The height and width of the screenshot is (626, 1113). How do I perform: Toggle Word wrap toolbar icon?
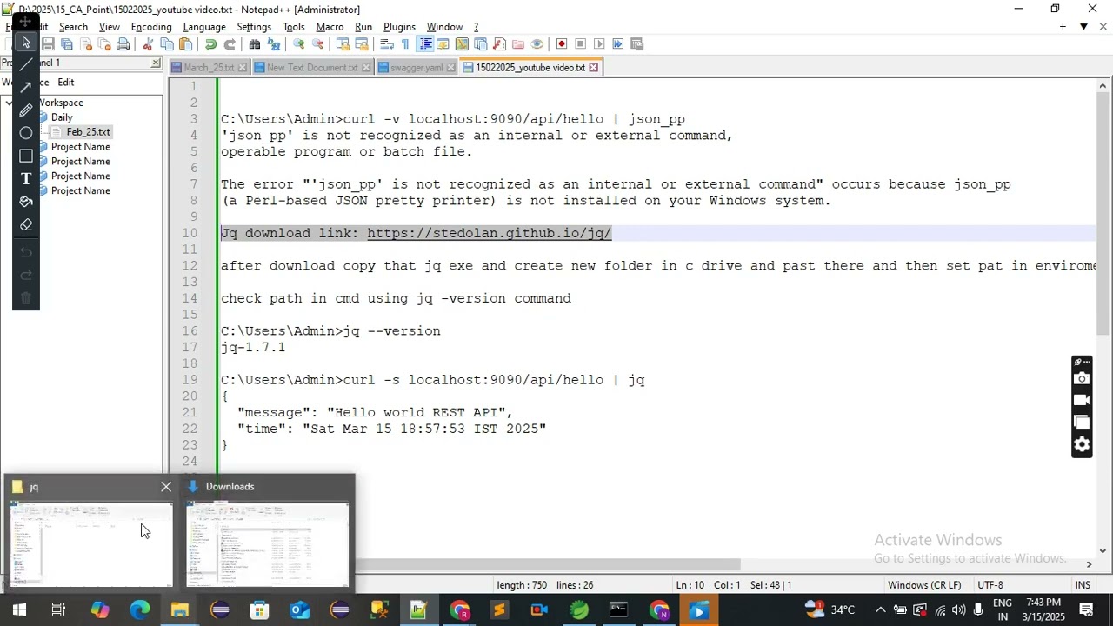point(387,44)
